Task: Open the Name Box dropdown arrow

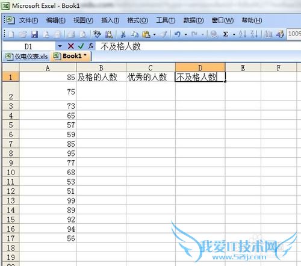Action: [60, 46]
